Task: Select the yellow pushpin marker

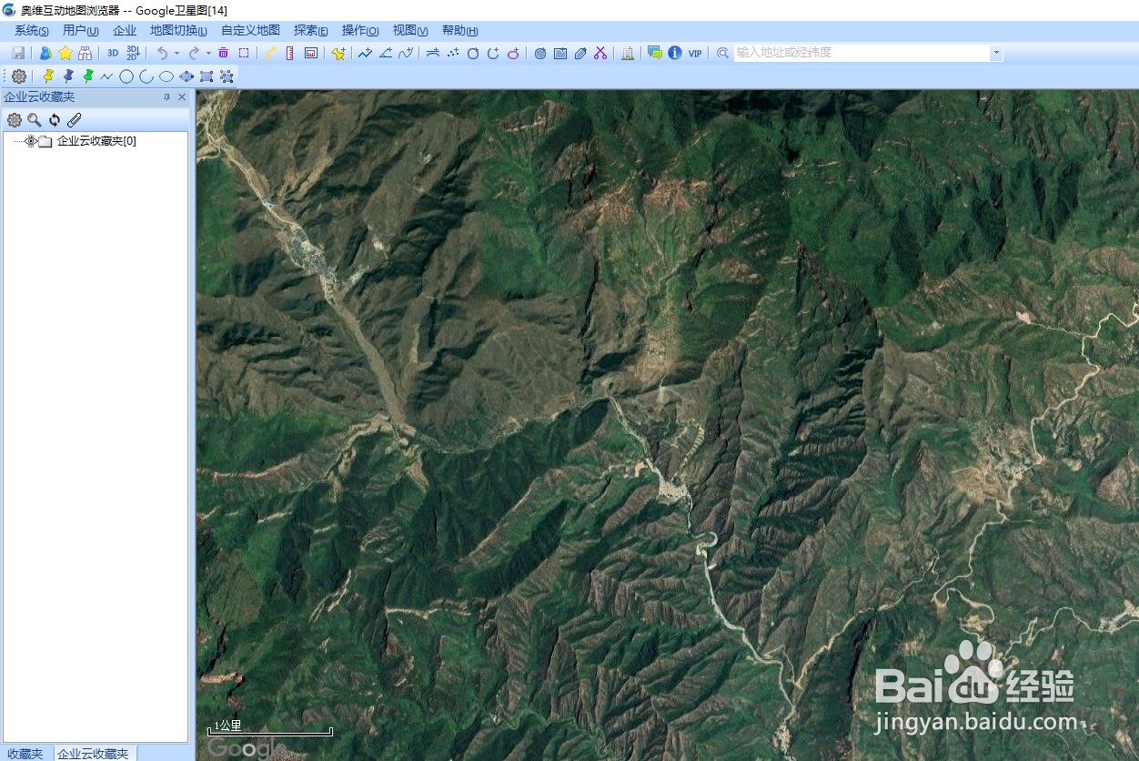Action: click(x=48, y=76)
